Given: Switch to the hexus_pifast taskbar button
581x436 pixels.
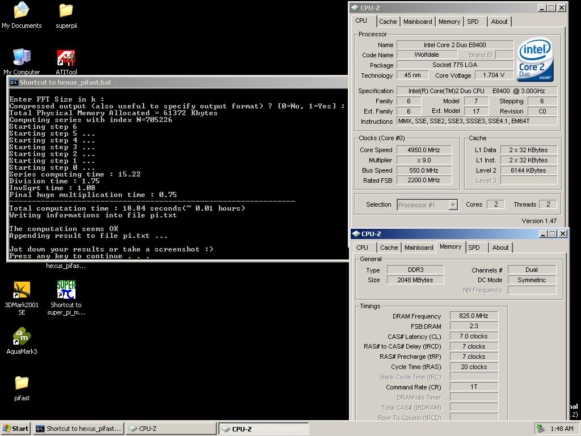Looking at the screenshot, I should [79, 429].
